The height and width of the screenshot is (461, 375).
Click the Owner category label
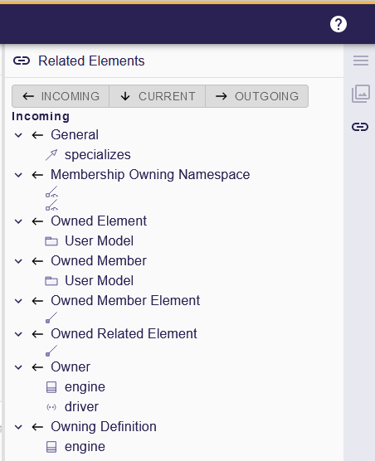click(71, 367)
